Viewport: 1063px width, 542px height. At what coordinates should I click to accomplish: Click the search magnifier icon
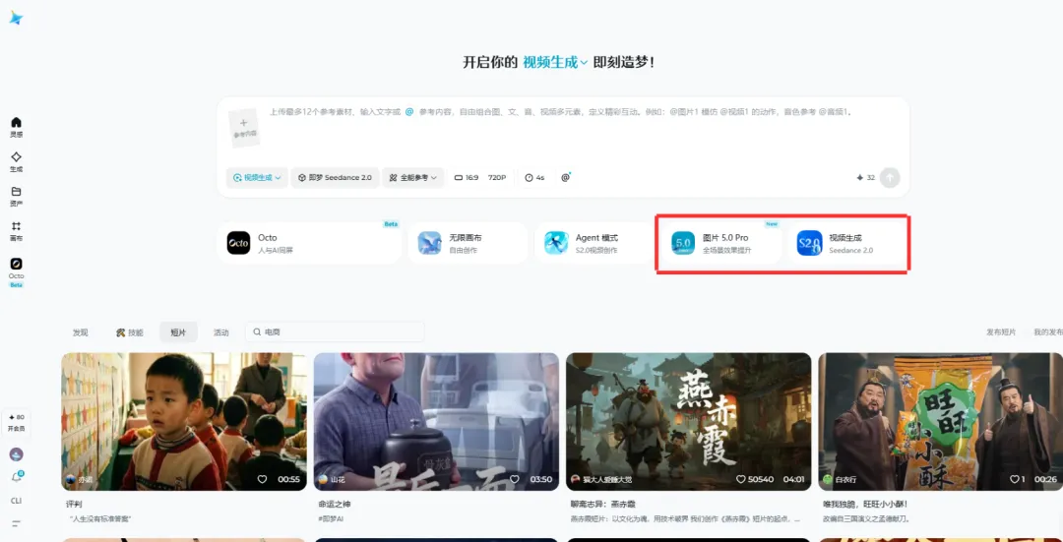(257, 332)
